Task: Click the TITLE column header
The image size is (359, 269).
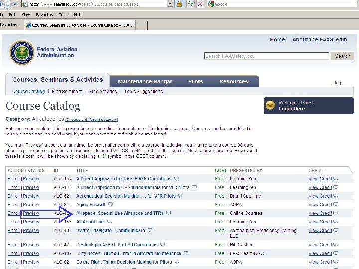Action: (82, 171)
